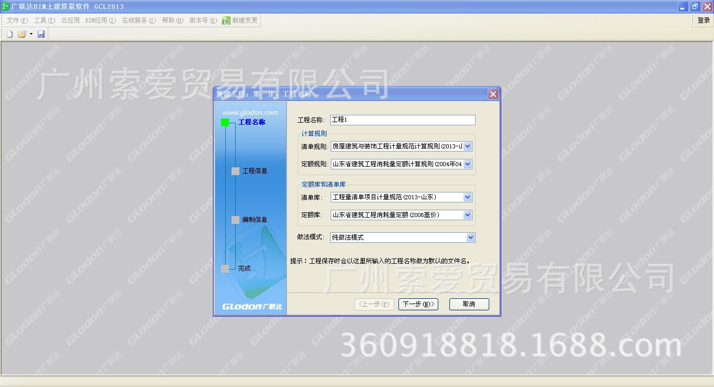Screen dimensions: 714x387
Task: Click into the 工程名称 input field
Action: tap(403, 120)
